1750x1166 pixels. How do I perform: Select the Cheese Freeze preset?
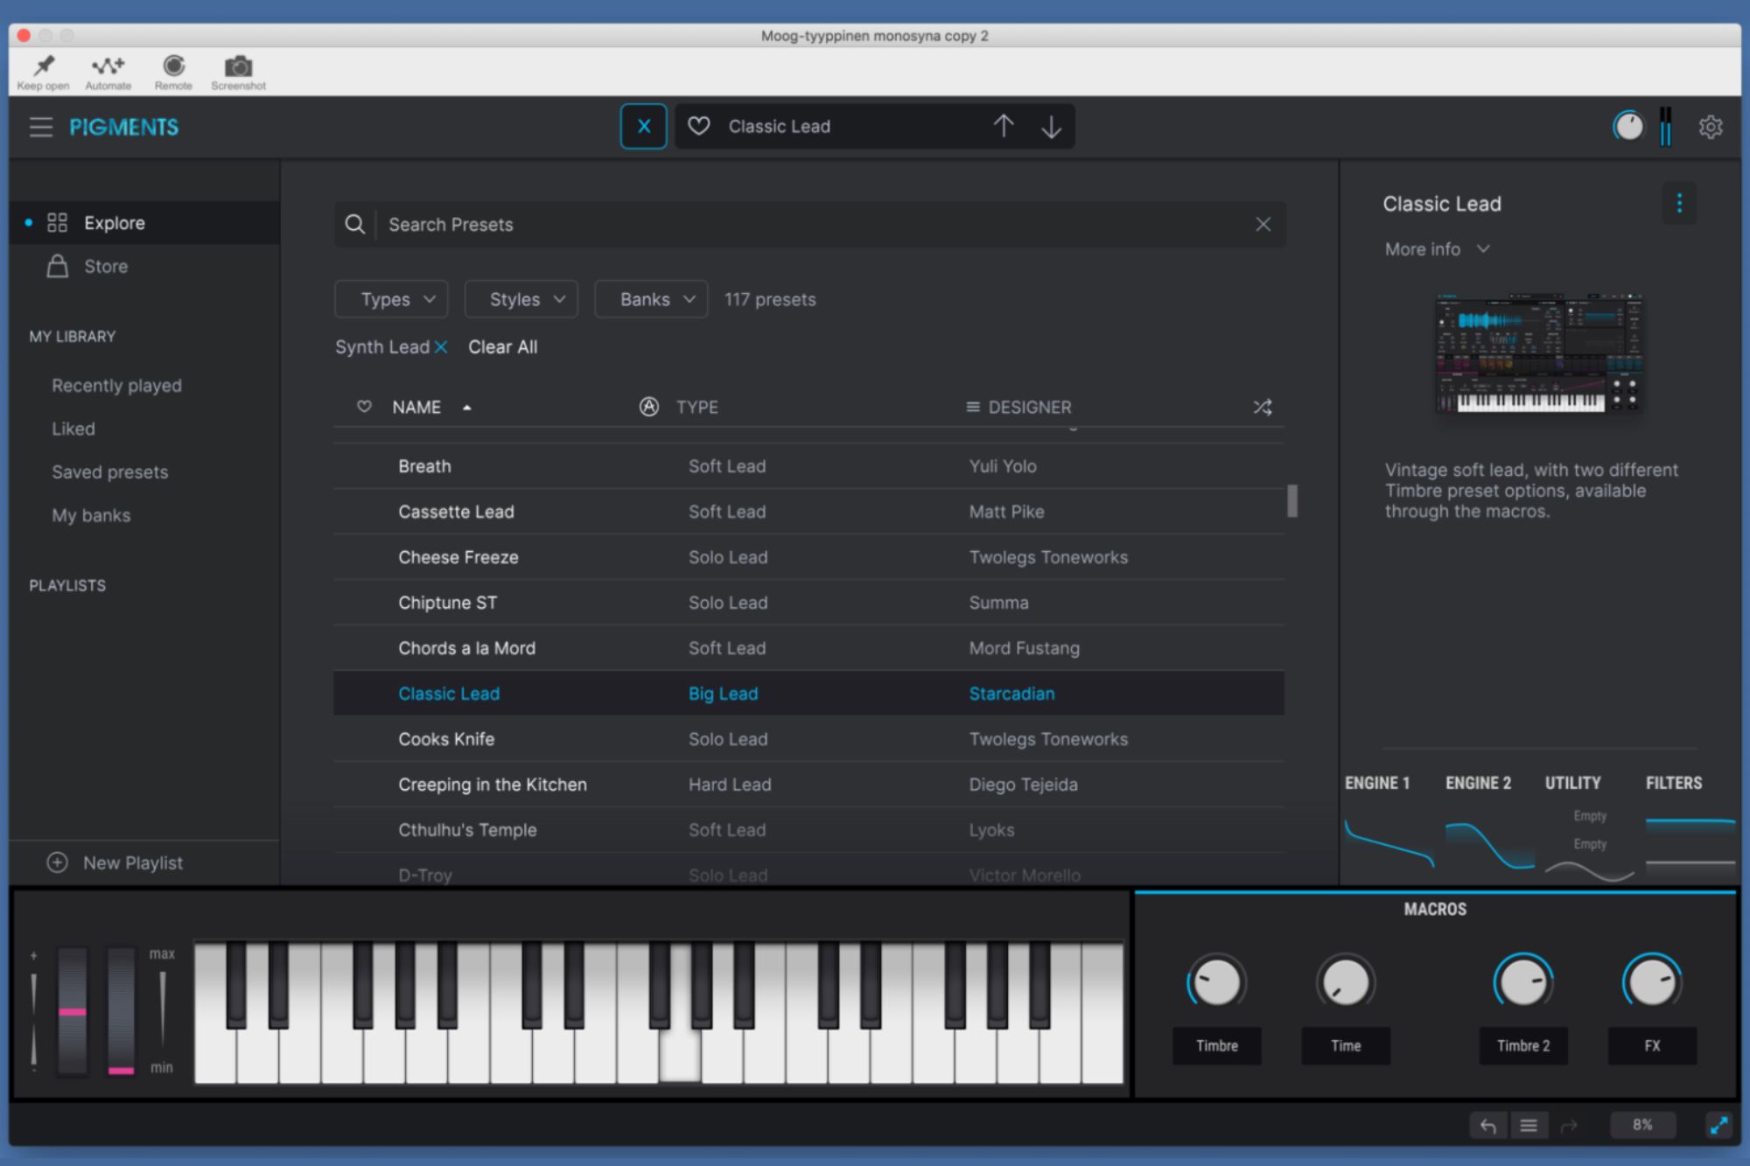click(808, 557)
